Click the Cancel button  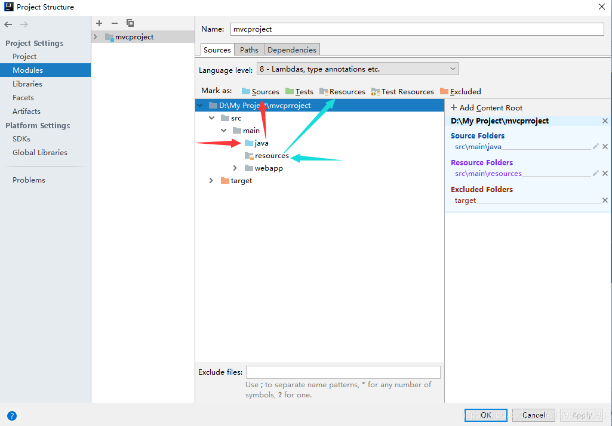(534, 415)
